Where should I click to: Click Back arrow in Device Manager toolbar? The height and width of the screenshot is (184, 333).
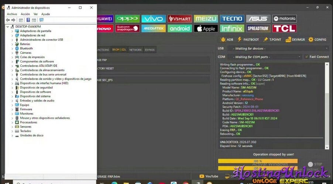tap(8, 20)
